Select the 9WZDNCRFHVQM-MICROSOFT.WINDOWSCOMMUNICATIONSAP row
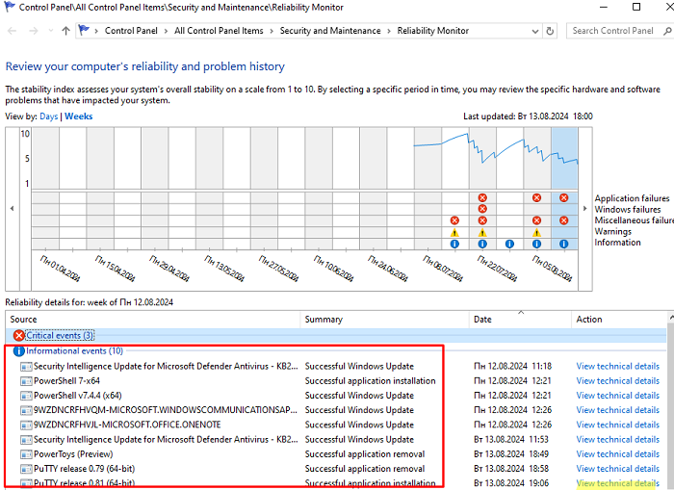This screenshot has width=674, height=490. tap(336, 410)
